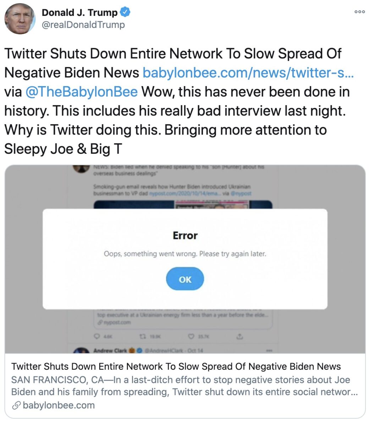Click Andrew Clark's name in the embedded tweet
Viewport: 369px width, 425px height.
pos(110,350)
